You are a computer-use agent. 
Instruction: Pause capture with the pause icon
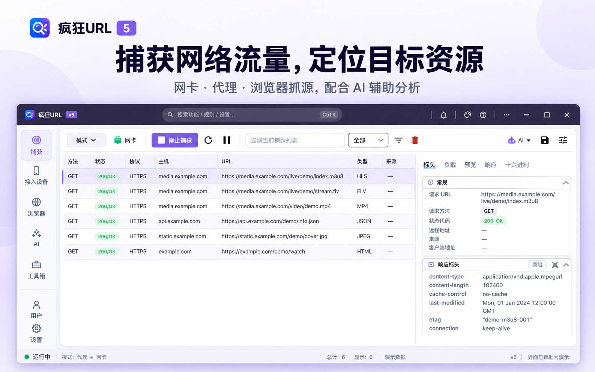tap(227, 140)
